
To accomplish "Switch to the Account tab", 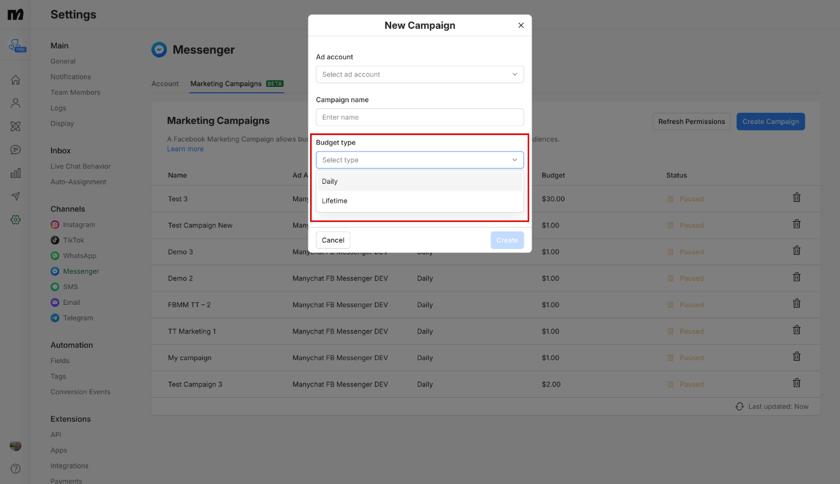I will [165, 83].
